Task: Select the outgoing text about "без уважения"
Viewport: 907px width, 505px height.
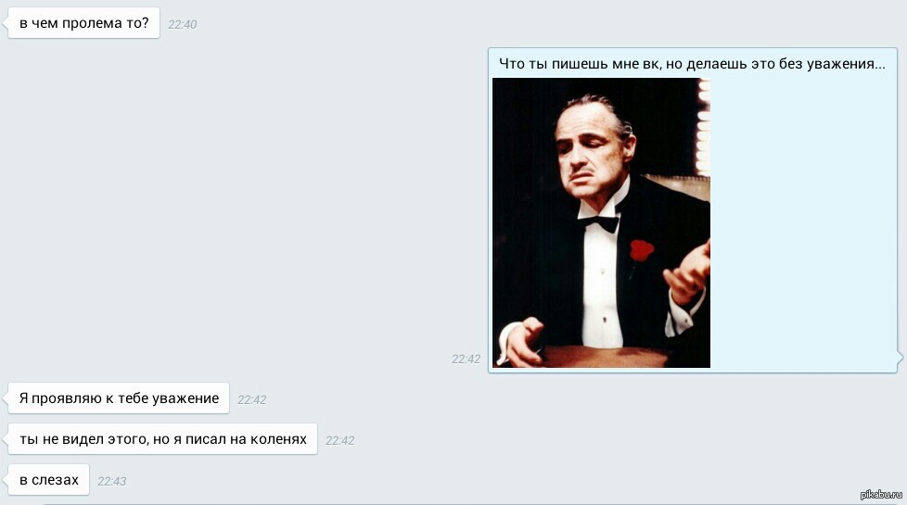Action: [692, 64]
